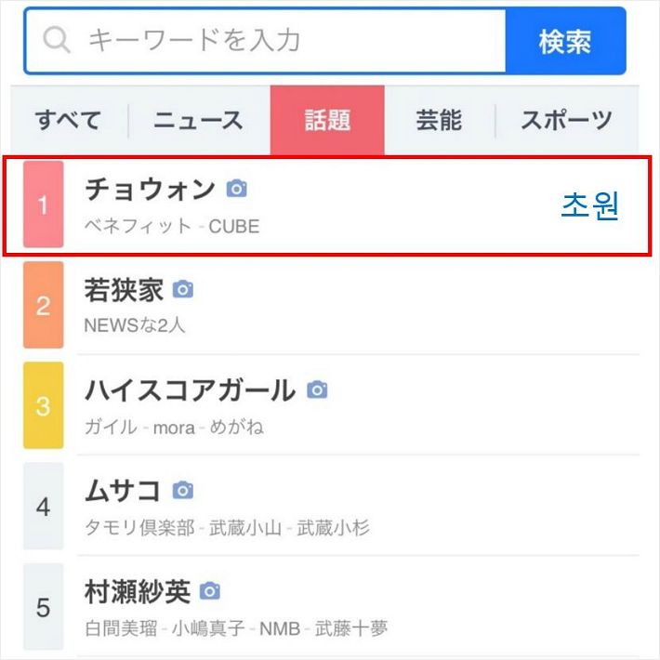The height and width of the screenshot is (660, 660).
Task: Open the 村瀬紗英 trending keyword
Action: (x=138, y=591)
